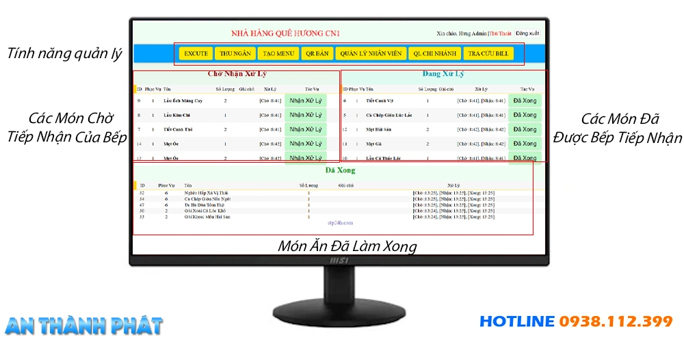Mark Mẹt Hải Sản as Đã Xong
The height and width of the screenshot is (342, 684).
tap(525, 129)
